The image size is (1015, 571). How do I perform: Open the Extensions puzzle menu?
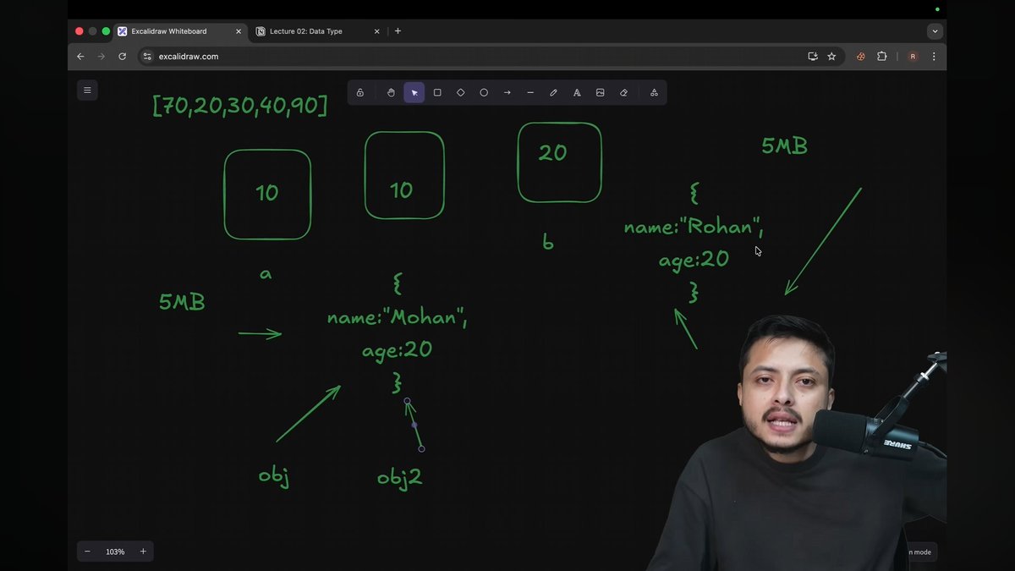(882, 57)
